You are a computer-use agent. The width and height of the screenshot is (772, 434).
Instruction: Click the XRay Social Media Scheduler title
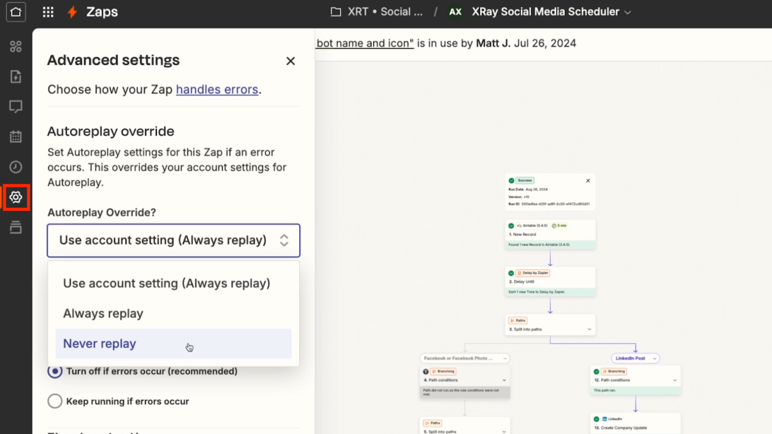coord(546,12)
